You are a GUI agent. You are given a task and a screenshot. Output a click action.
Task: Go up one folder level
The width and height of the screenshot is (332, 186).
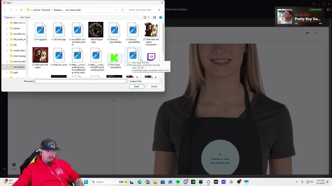(21, 10)
